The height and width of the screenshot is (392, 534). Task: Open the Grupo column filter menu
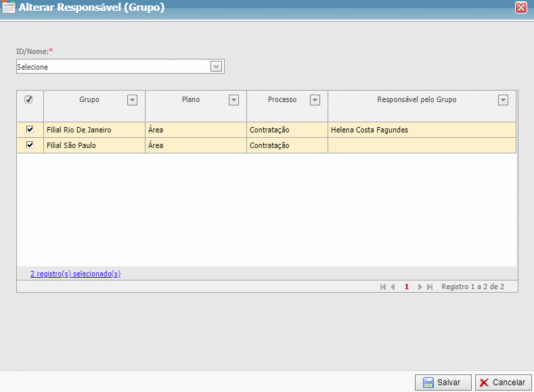pyautogui.click(x=133, y=100)
